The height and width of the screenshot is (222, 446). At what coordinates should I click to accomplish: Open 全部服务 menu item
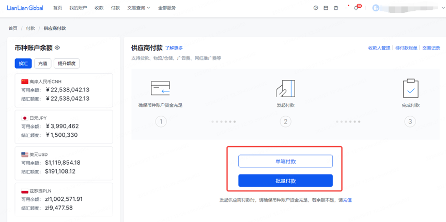[x=167, y=8]
